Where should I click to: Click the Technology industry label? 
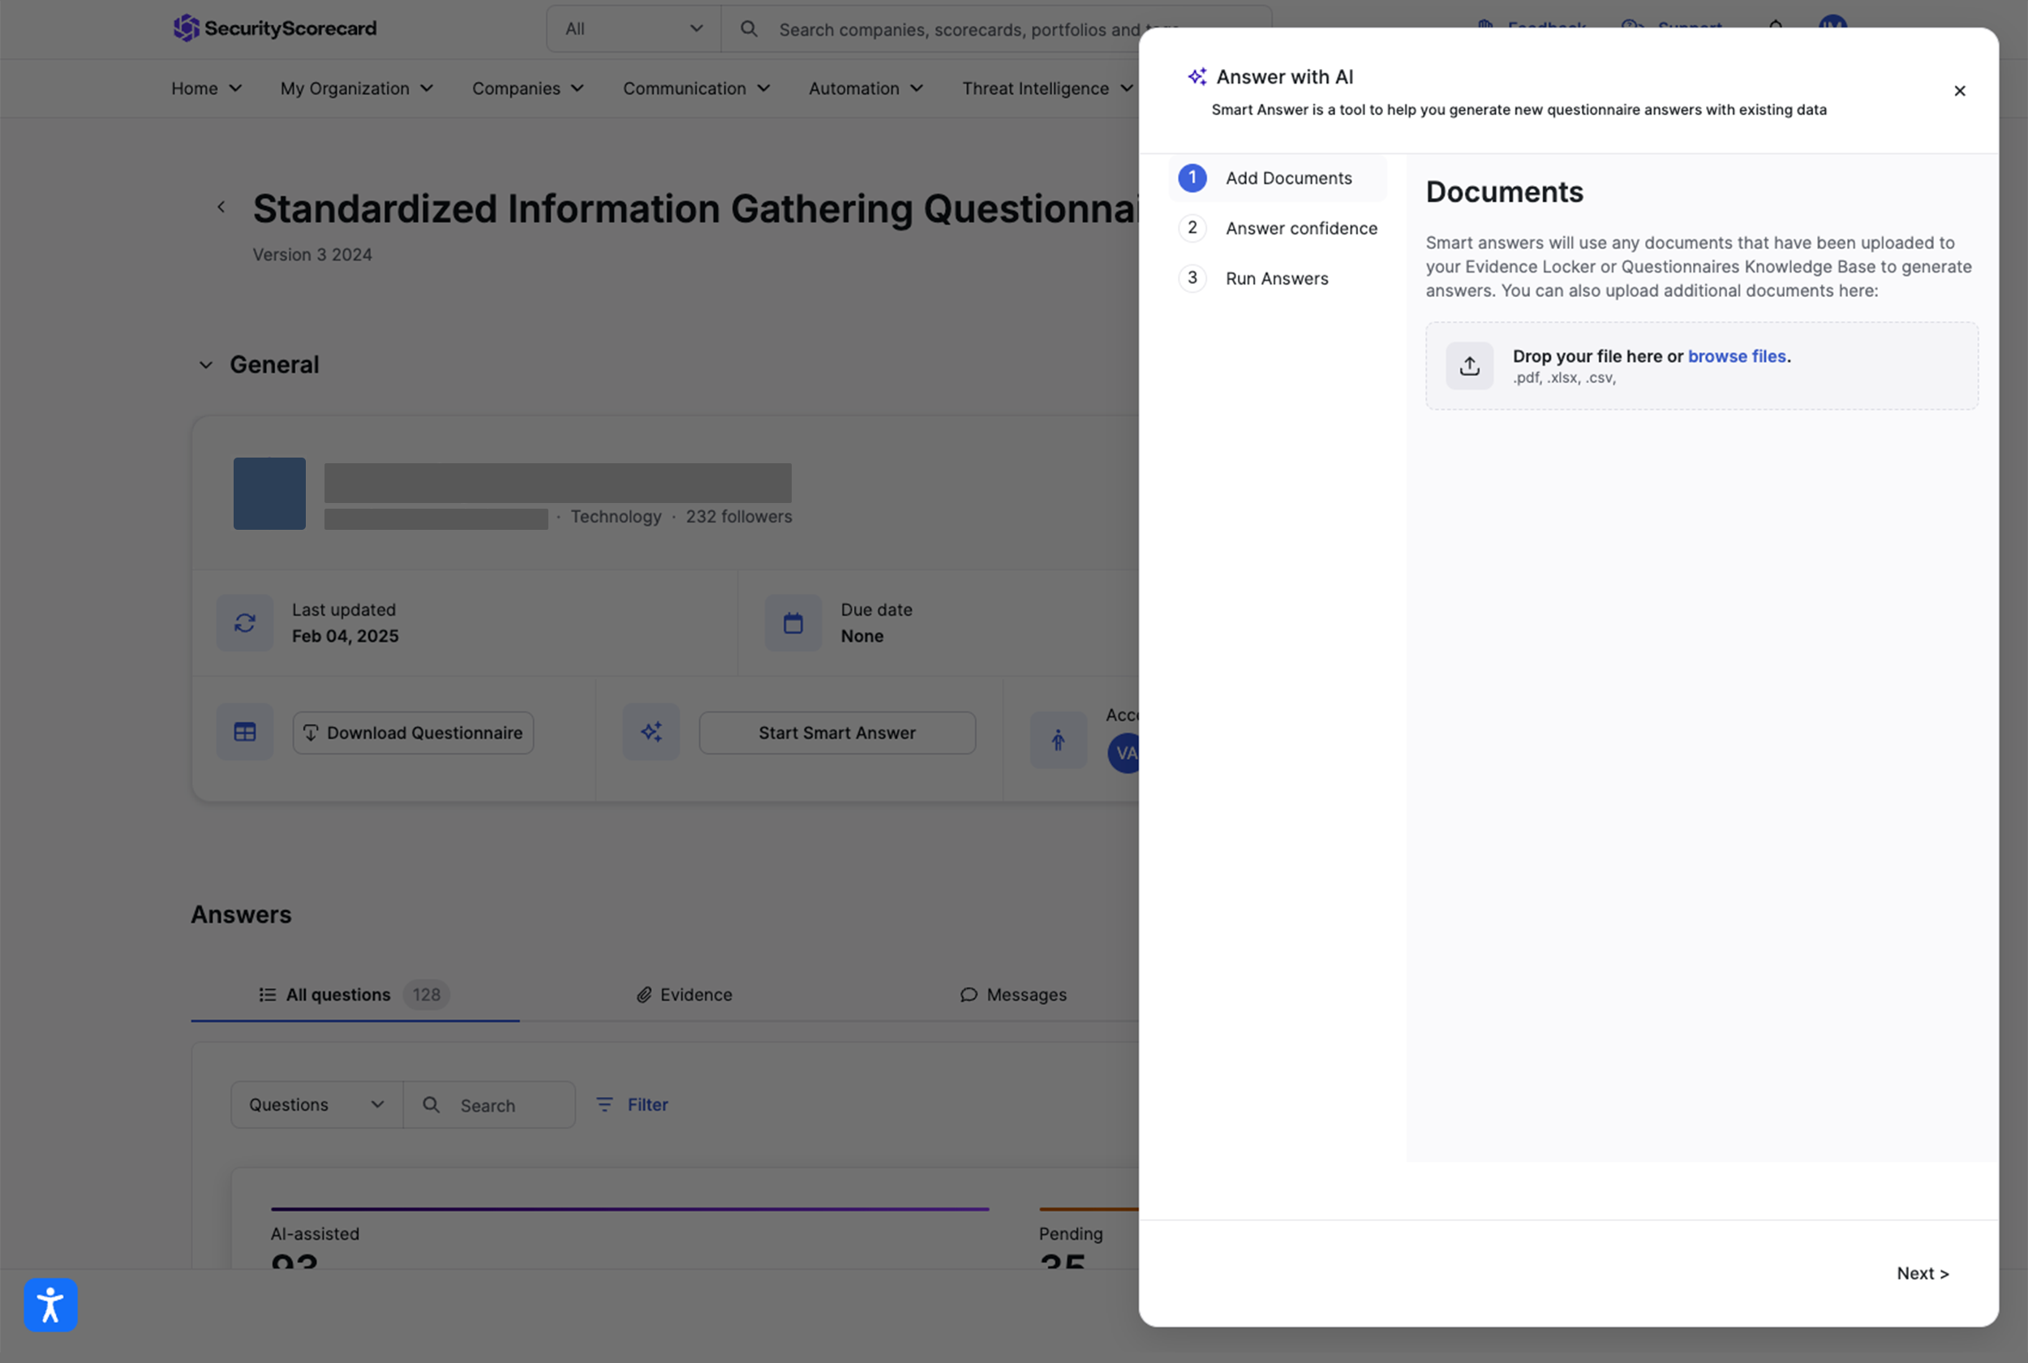click(616, 516)
